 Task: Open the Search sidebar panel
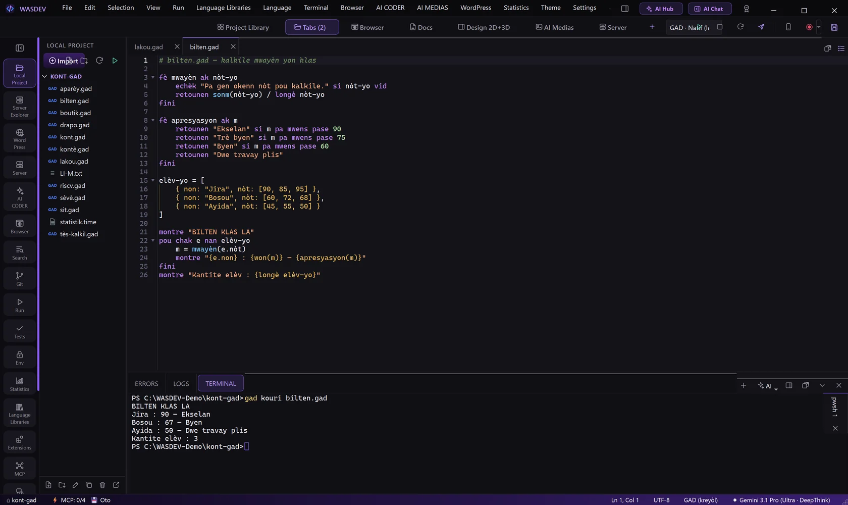pos(20,252)
